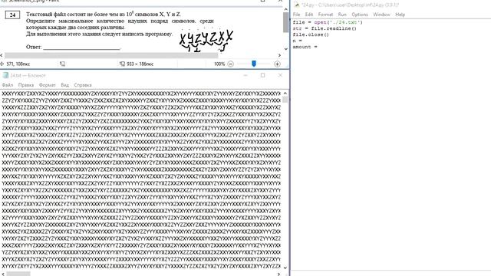Click zoom out minus button in Paint
491x276 pixels.
[x=230, y=64]
